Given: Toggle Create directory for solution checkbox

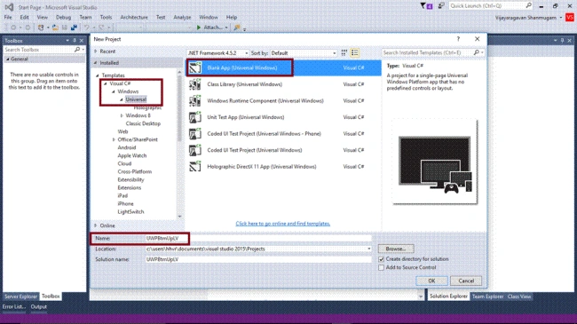Looking at the screenshot, I should (381, 259).
